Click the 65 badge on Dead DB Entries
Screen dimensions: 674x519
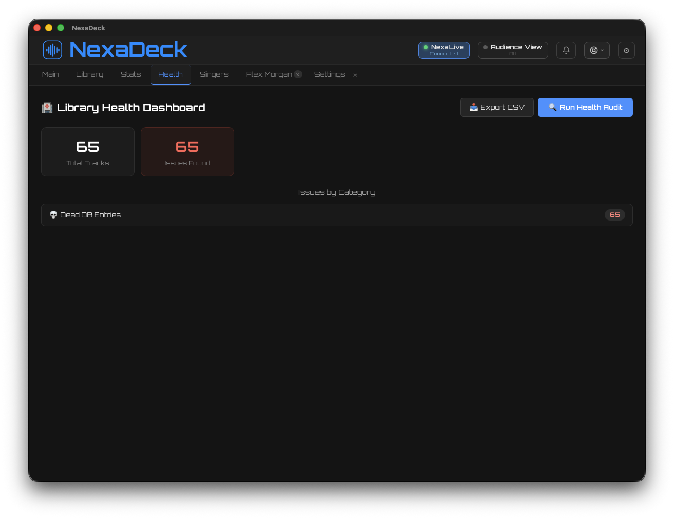(614, 215)
